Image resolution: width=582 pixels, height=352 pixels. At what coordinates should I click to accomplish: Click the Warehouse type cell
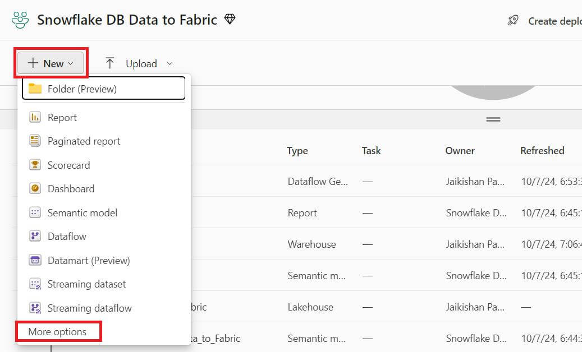click(312, 244)
